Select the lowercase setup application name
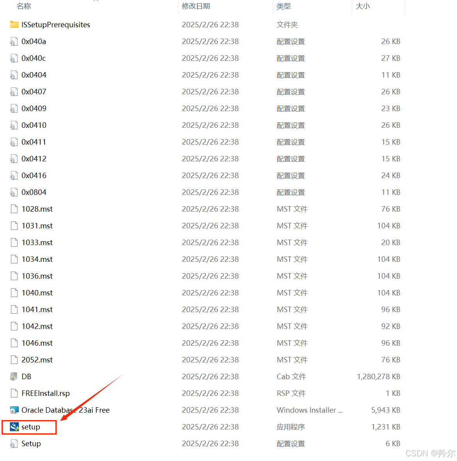The width and height of the screenshot is (457, 461). [x=30, y=427]
